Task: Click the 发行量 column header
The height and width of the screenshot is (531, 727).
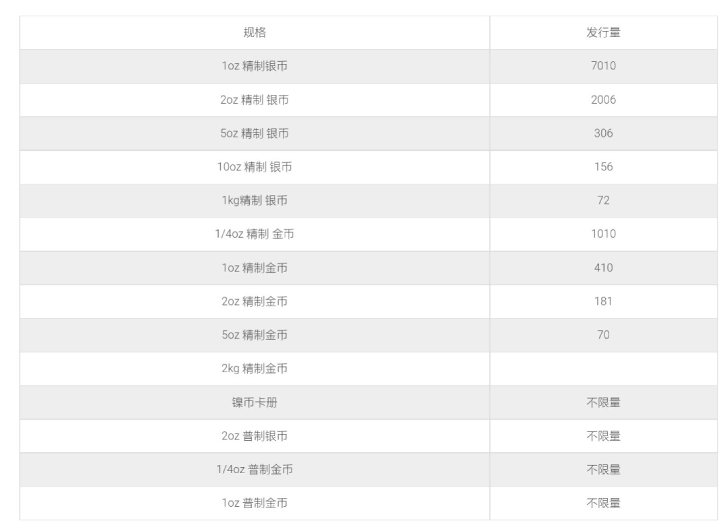Action: (x=603, y=32)
